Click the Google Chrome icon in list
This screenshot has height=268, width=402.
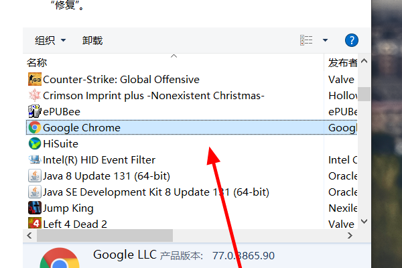(34, 127)
